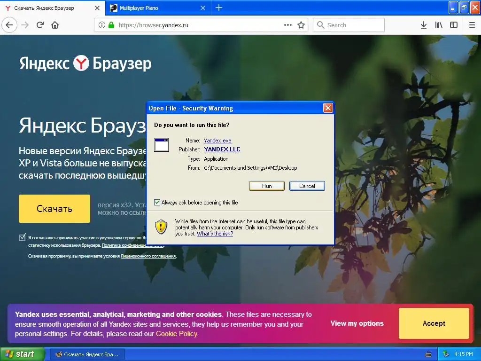Open the Library bookshelf icon
This screenshot has width=481, height=361.
(x=439, y=25)
